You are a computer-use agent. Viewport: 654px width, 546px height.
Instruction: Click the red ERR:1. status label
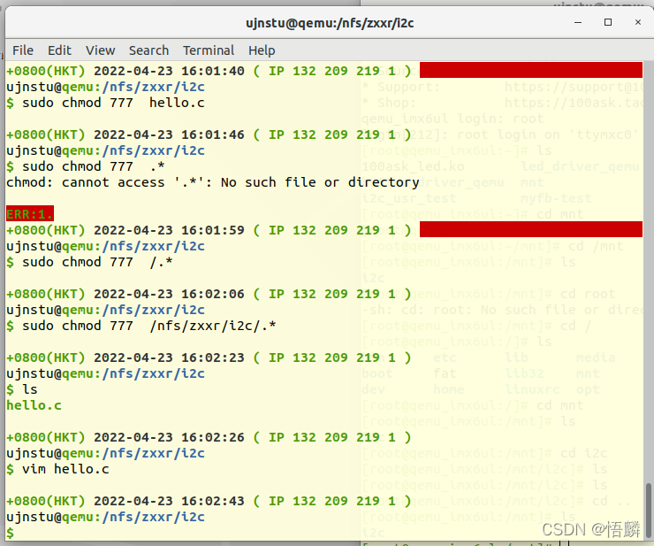tap(30, 214)
